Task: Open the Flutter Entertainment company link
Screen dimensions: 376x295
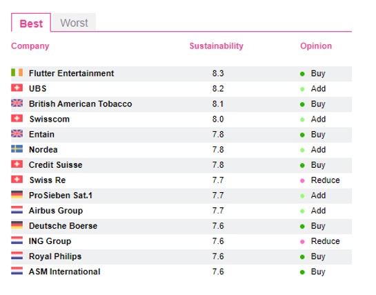Action: point(72,73)
